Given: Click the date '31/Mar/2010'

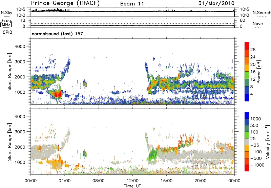Looking at the screenshot, I should [x=216, y=3].
